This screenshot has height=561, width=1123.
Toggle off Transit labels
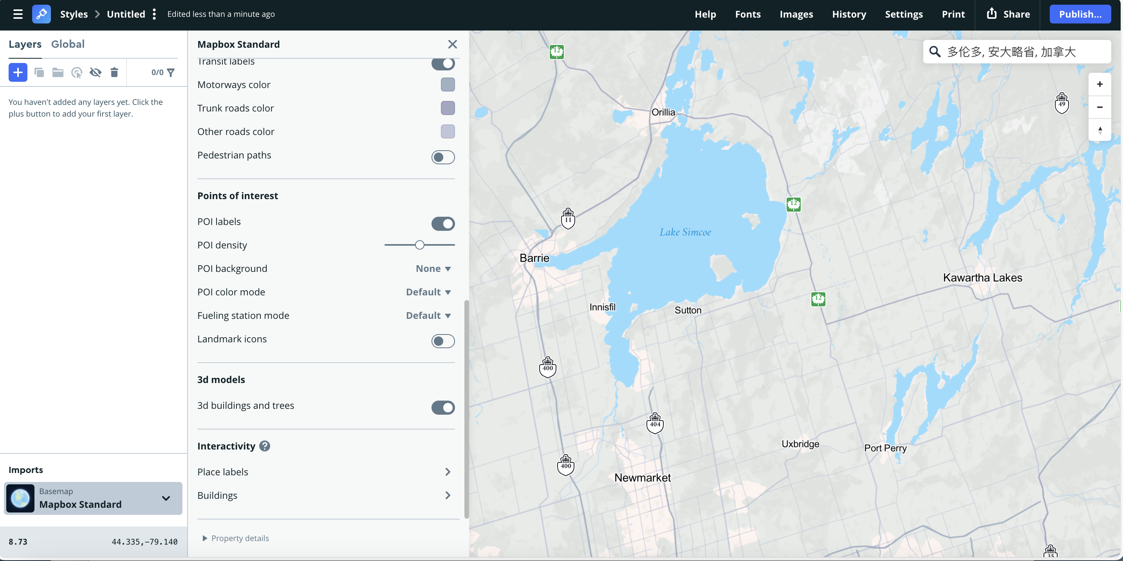pos(443,64)
